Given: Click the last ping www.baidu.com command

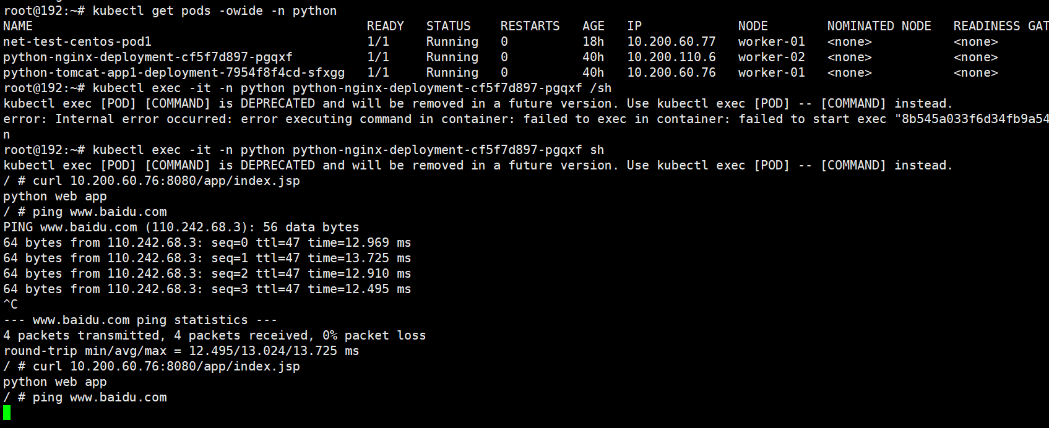Looking at the screenshot, I should click(99, 397).
